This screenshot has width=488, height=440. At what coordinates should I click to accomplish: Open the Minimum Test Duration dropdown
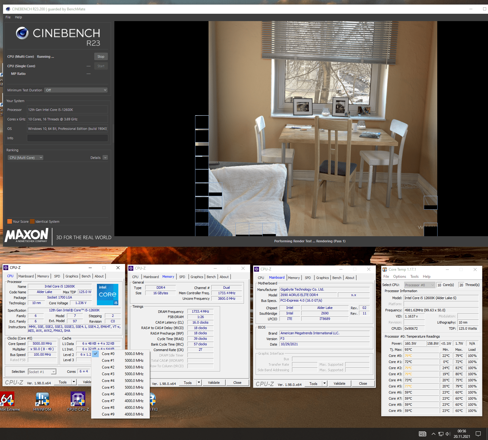tap(76, 90)
